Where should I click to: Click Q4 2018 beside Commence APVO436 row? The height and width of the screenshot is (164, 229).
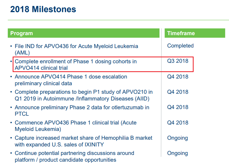(x=178, y=123)
